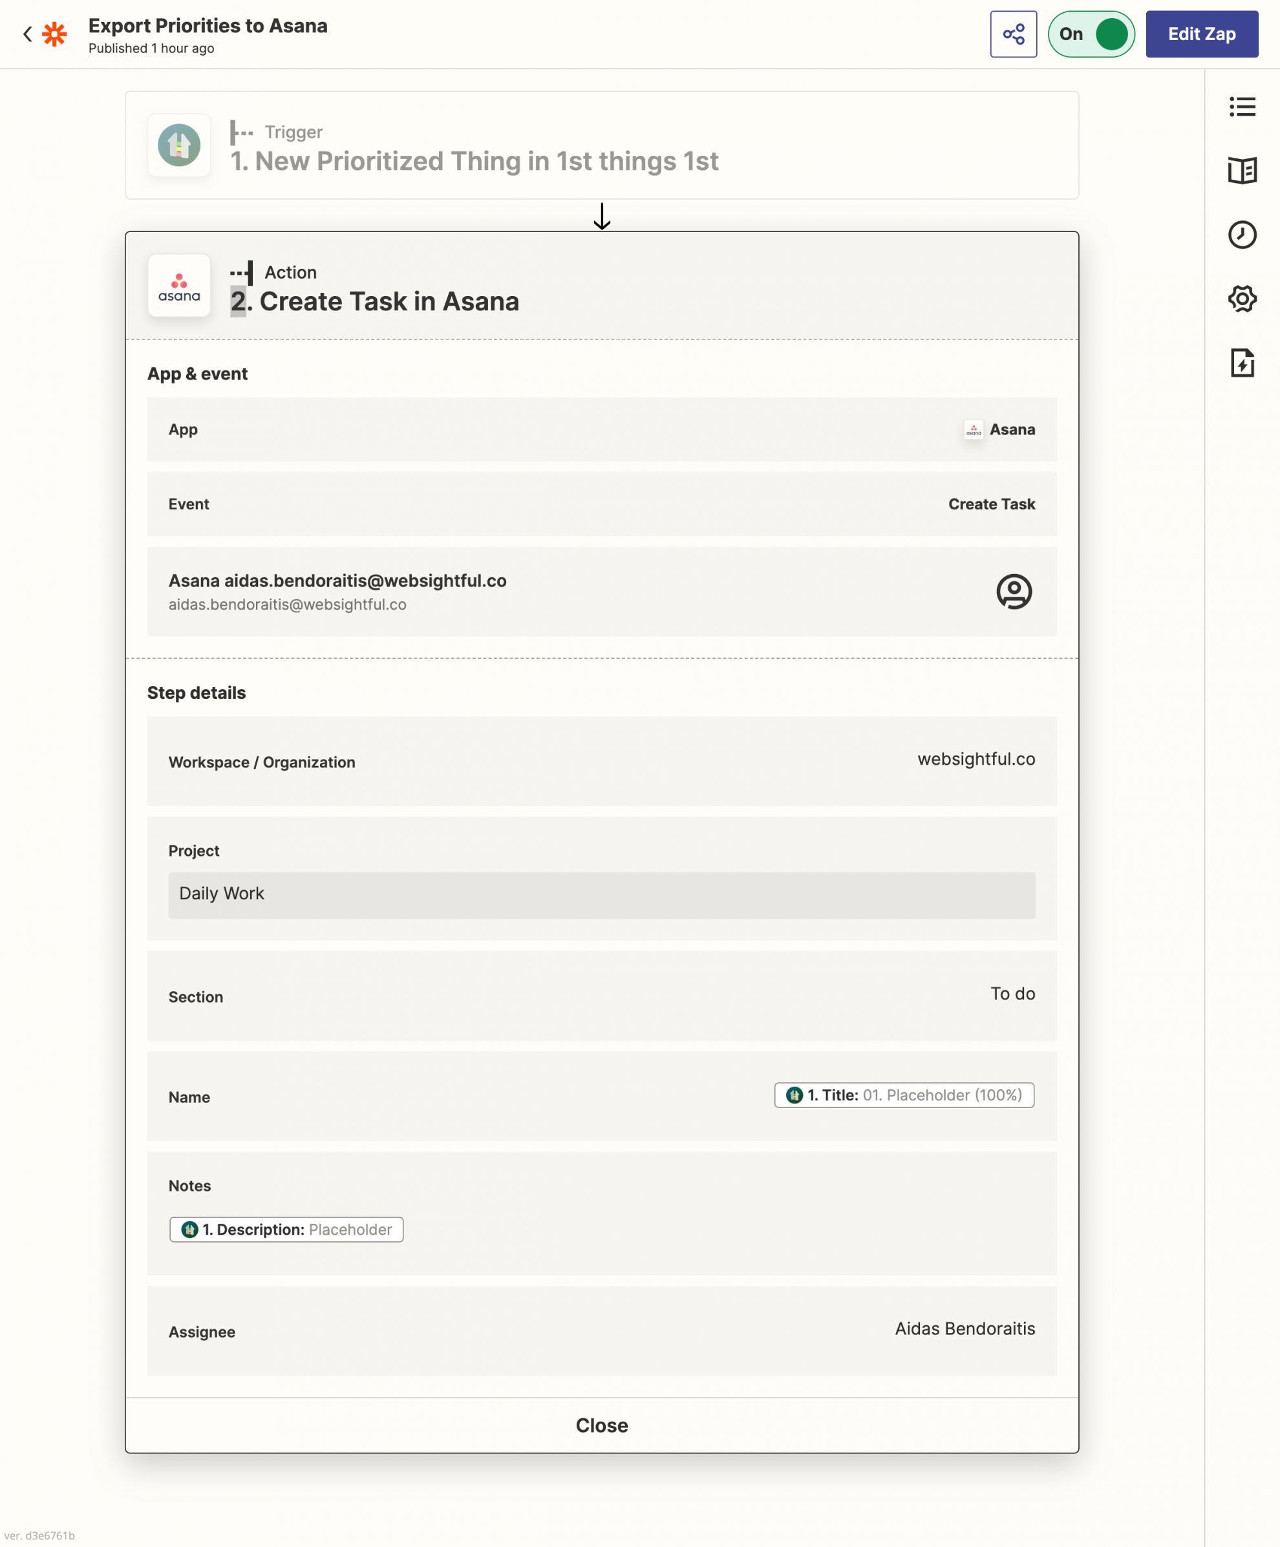Click the Trigger step type icon
This screenshot has height=1547, width=1280.
(x=242, y=133)
